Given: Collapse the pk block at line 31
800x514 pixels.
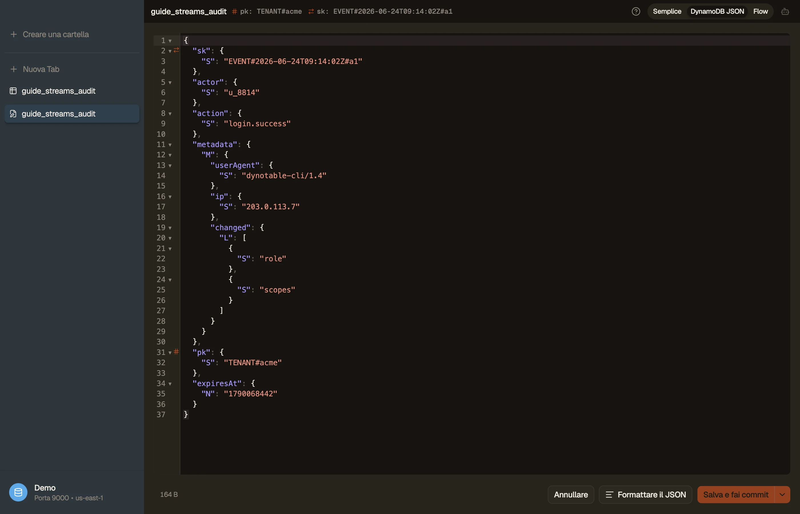Looking at the screenshot, I should (170, 352).
